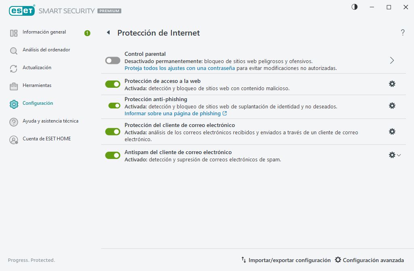Open settings gear for Protección de acceso a la web
Viewport: 414px width, 271px height.
tap(392, 84)
